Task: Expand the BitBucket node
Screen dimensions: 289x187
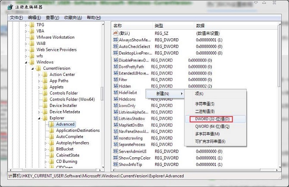Action: coord(46,150)
